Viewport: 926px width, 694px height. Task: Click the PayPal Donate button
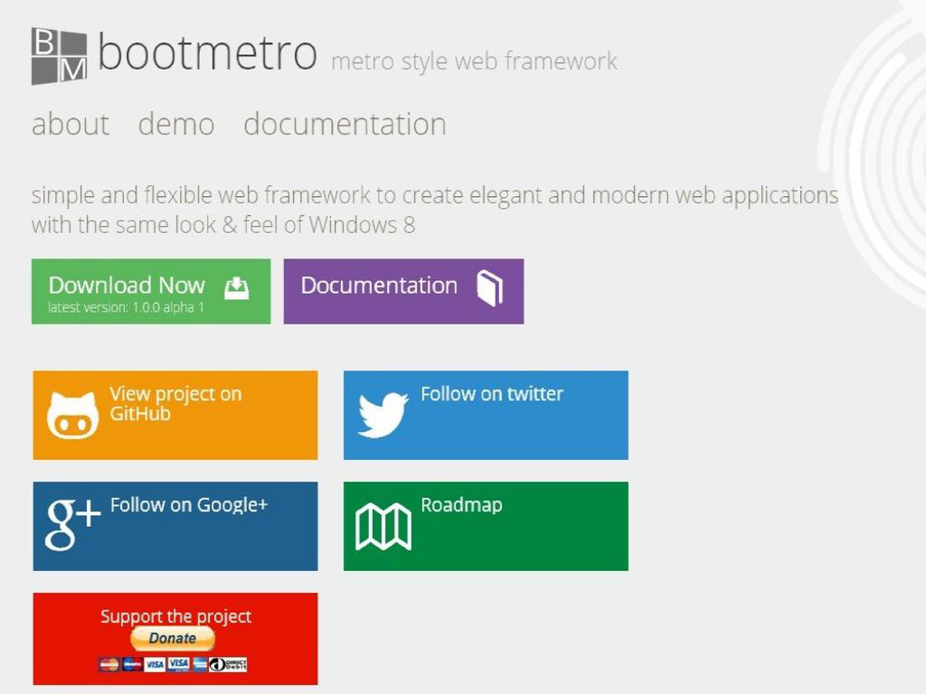point(173,639)
